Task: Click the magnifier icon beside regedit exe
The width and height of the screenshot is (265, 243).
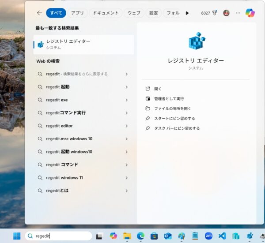Action: [40, 100]
